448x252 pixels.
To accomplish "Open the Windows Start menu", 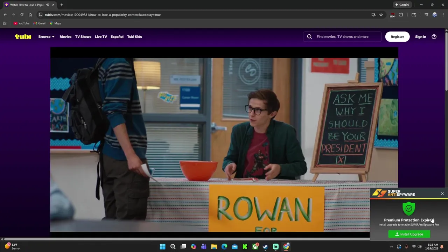I will (x=162, y=247).
